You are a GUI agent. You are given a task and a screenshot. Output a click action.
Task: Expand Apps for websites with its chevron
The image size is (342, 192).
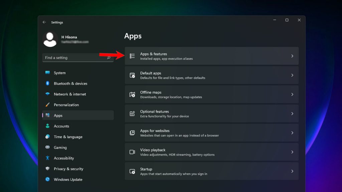coord(292,133)
